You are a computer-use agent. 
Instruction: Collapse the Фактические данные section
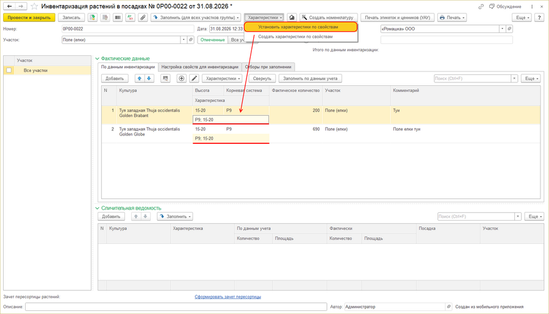point(98,59)
